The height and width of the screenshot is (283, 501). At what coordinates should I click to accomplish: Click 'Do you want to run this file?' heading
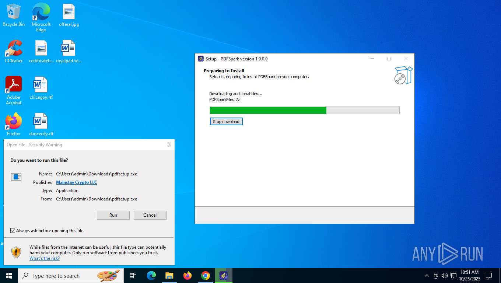pos(39,160)
